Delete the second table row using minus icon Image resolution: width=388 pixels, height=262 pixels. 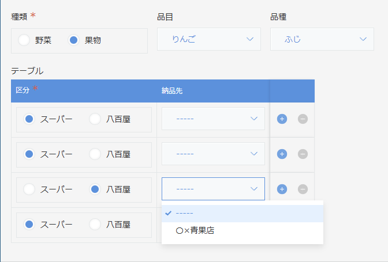303,154
